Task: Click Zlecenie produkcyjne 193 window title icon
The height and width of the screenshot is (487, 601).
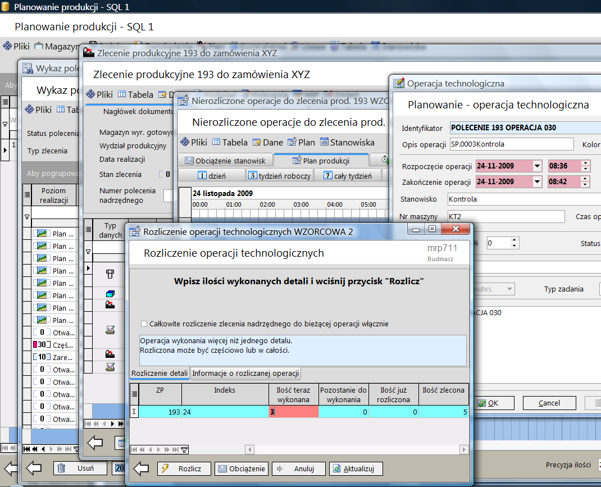Action: click(89, 52)
